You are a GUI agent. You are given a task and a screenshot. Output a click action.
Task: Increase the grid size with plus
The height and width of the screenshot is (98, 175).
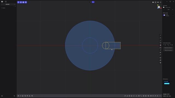(x=173, y=10)
